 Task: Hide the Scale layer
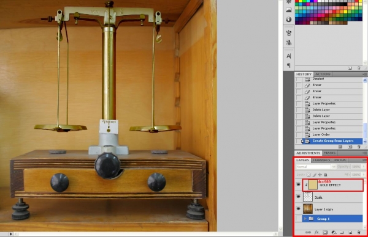click(298, 197)
